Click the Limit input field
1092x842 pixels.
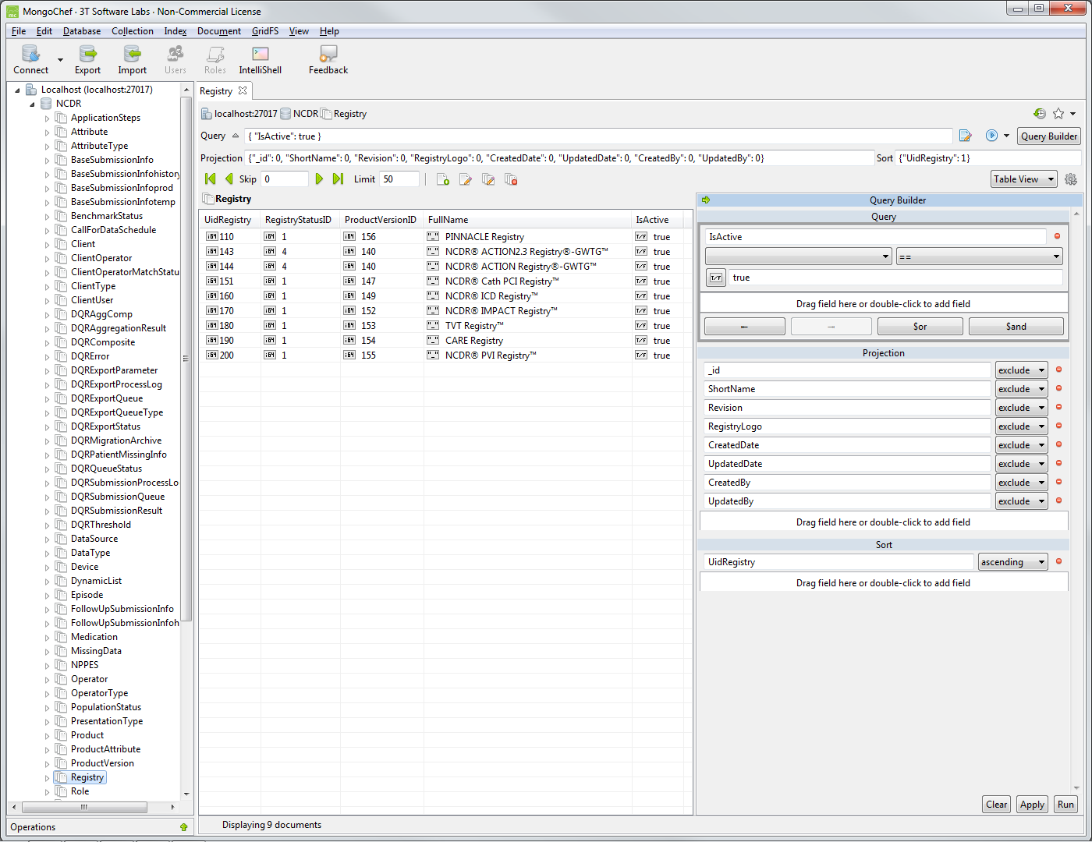tap(399, 179)
